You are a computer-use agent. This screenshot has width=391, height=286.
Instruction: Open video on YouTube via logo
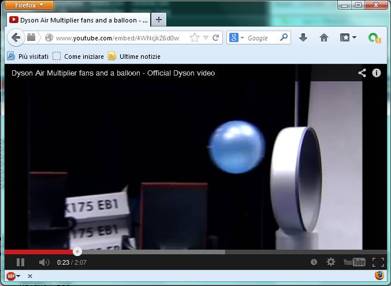(354, 262)
